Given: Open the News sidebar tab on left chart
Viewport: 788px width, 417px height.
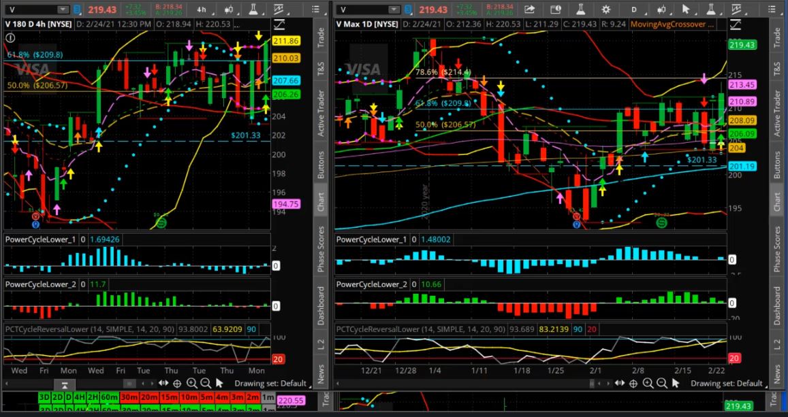Looking at the screenshot, I should pos(321,374).
